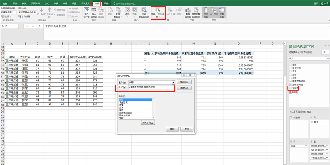Switch to the Insert (插入) tab

[25, 4]
